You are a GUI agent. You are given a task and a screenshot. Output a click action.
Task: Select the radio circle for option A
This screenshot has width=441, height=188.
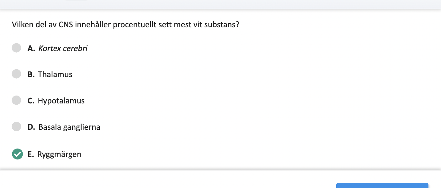pyautogui.click(x=16, y=48)
